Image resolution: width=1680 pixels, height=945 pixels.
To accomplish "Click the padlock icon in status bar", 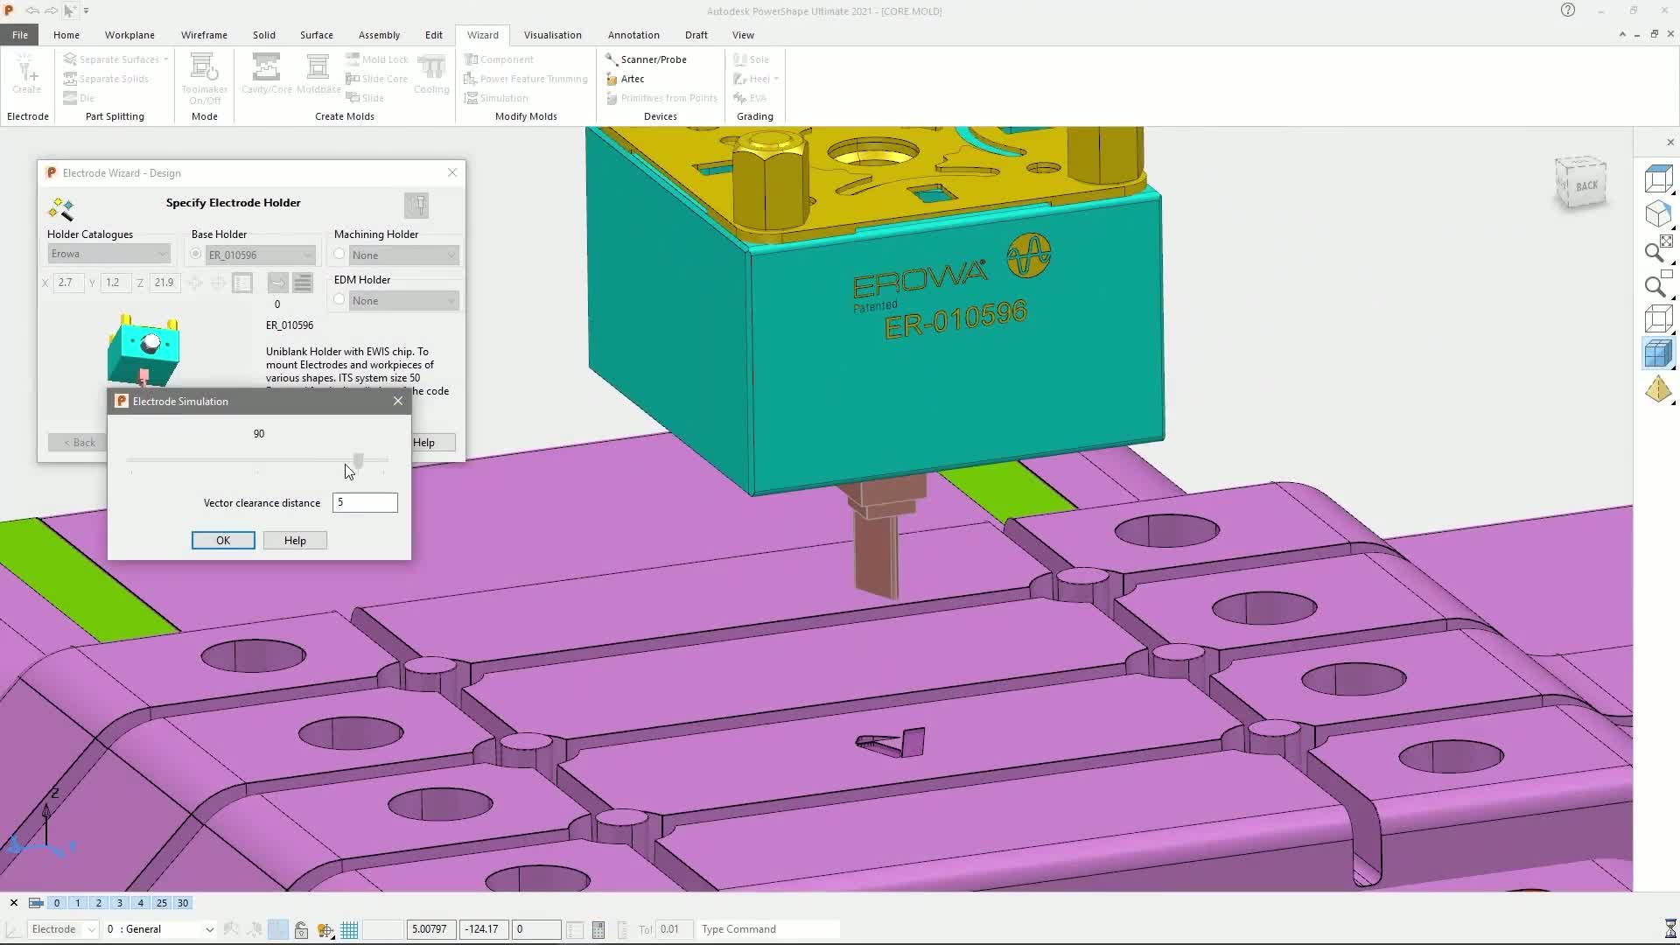I will coord(301,929).
